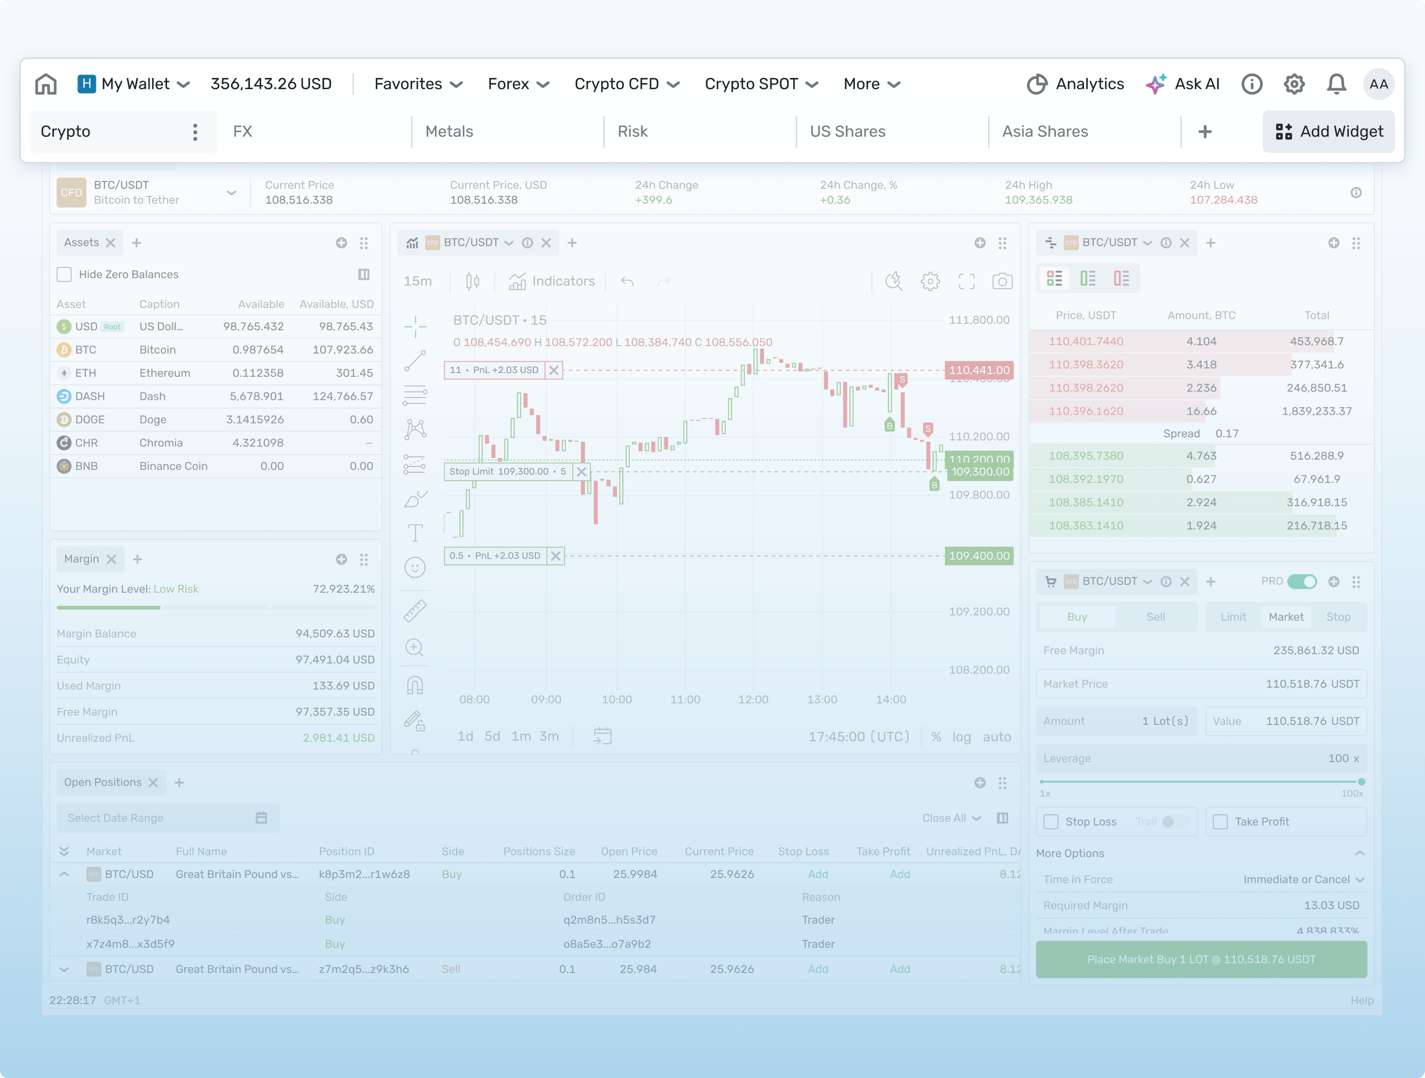Select the Limit order type tab
The height and width of the screenshot is (1078, 1425).
(1233, 617)
